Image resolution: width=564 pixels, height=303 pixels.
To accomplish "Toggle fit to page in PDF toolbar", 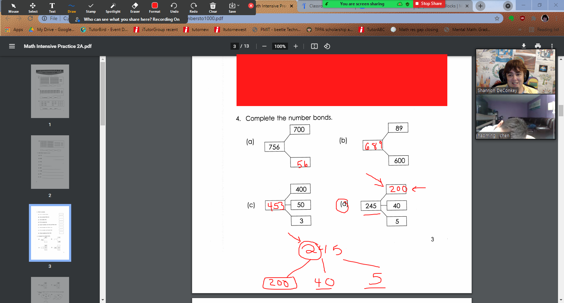I will (x=314, y=46).
